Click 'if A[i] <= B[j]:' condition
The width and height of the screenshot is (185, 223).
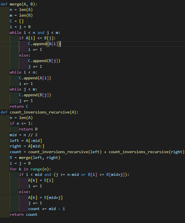click(x=37, y=38)
